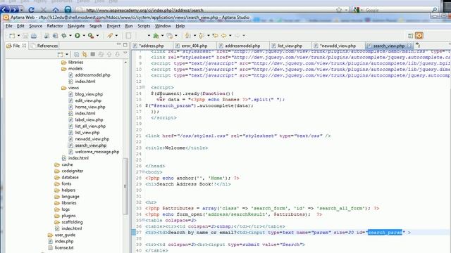Image resolution: width=451 pixels, height=253 pixels.
Task: Click the browser home icon
Action: coord(56,10)
